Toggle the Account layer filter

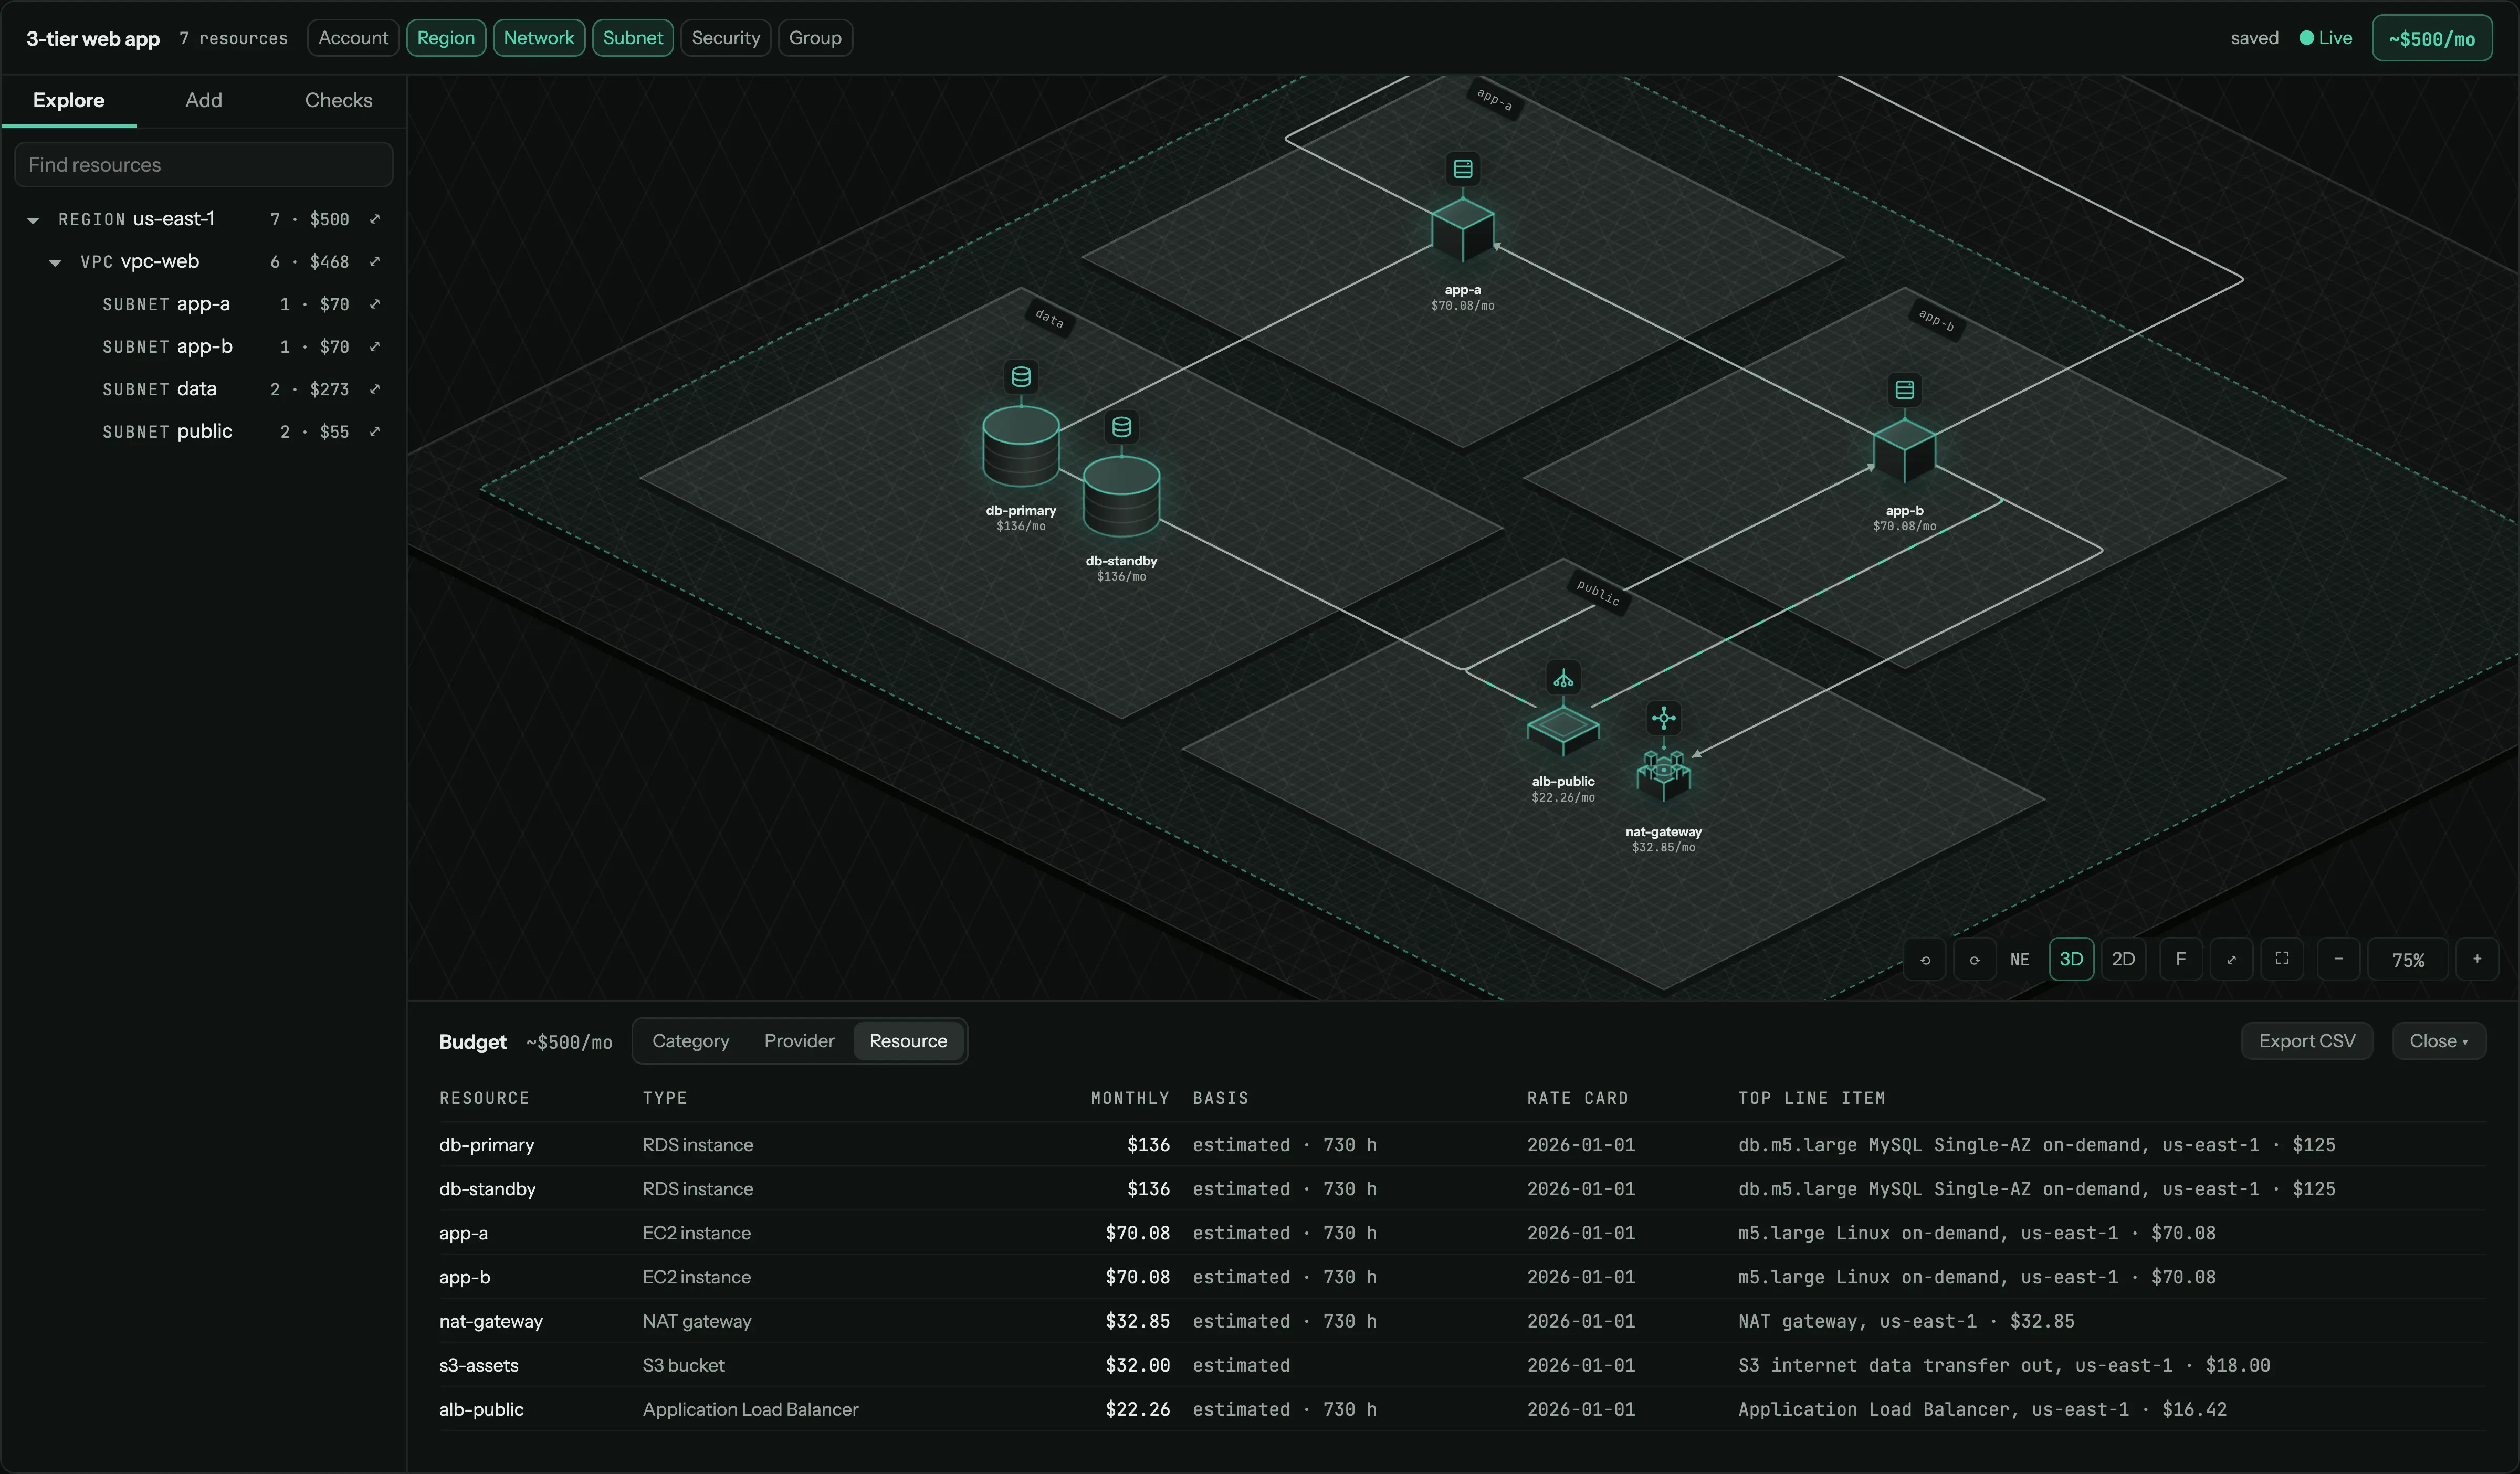tap(353, 38)
